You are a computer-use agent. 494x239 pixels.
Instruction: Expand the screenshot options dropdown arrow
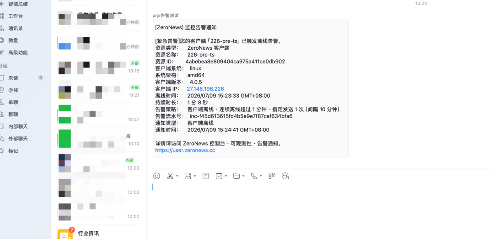tap(177, 176)
